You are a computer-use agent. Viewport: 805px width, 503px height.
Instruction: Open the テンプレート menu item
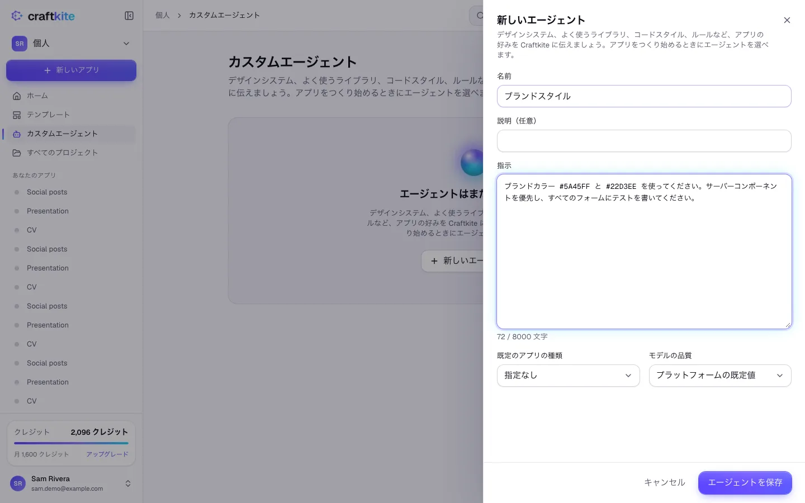point(71,115)
